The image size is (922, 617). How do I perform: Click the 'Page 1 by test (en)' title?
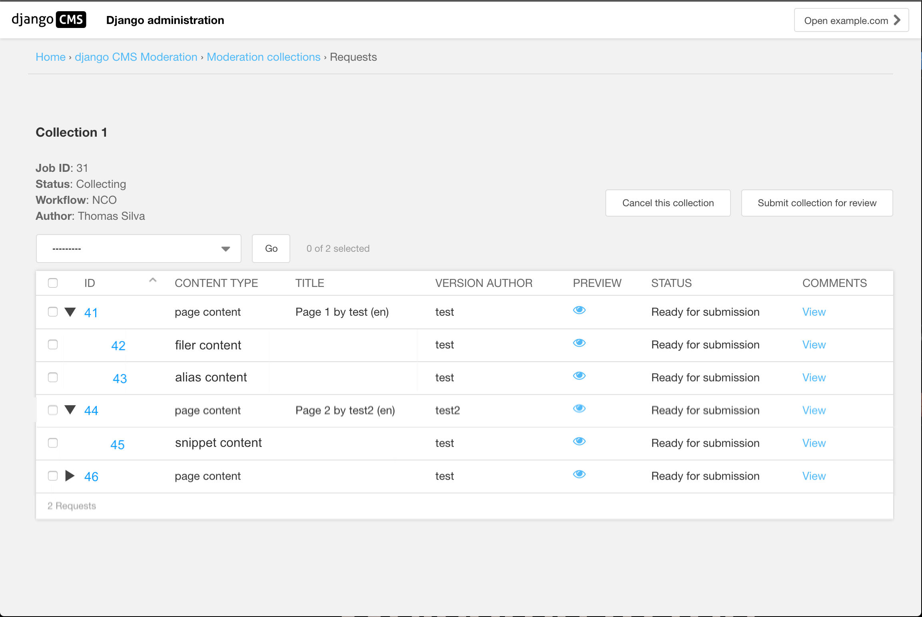coord(342,312)
